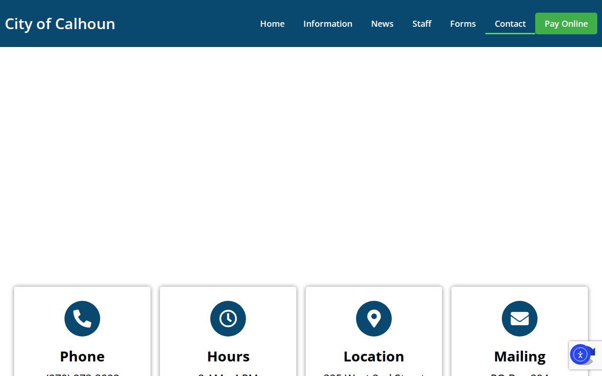Select the Contact nav item
This screenshot has height=376, width=602.
(510, 23)
